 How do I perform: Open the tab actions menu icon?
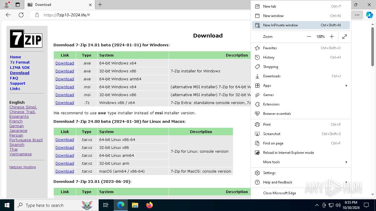pyautogui.click(x=18, y=5)
